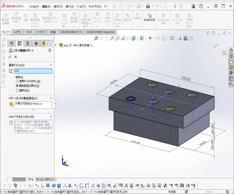
Task: Open the DimXpertManager crosshair tab
Action: [x=36, y=44]
